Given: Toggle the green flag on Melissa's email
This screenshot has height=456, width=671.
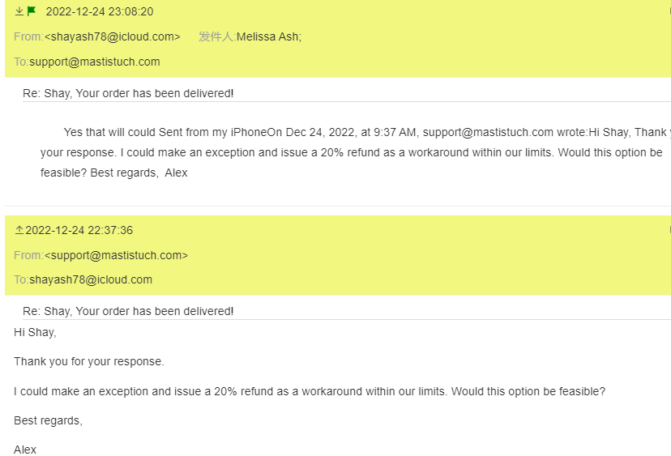Looking at the screenshot, I should [x=32, y=11].
